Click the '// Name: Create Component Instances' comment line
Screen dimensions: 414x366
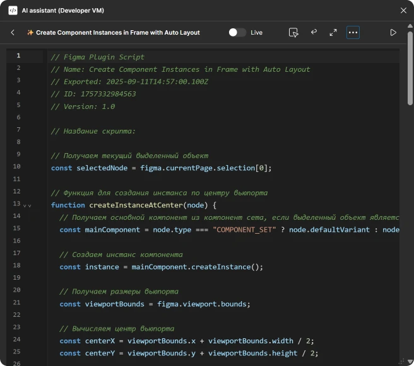point(180,69)
